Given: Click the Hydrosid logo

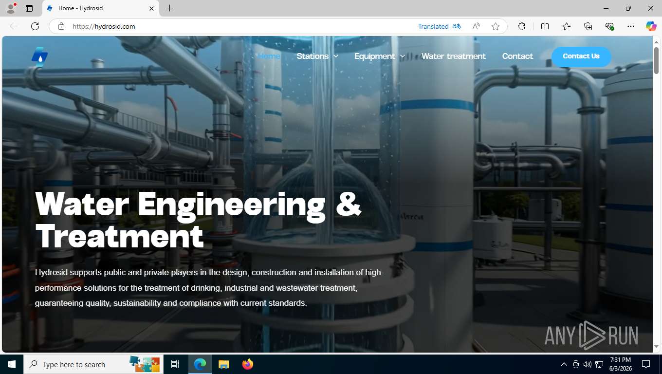Looking at the screenshot, I should click(40, 56).
